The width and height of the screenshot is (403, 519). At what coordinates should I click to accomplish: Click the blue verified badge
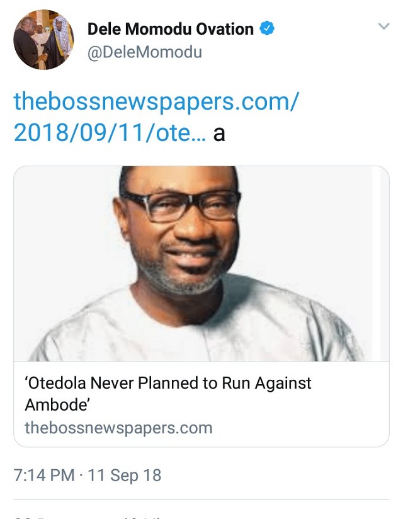tap(268, 28)
